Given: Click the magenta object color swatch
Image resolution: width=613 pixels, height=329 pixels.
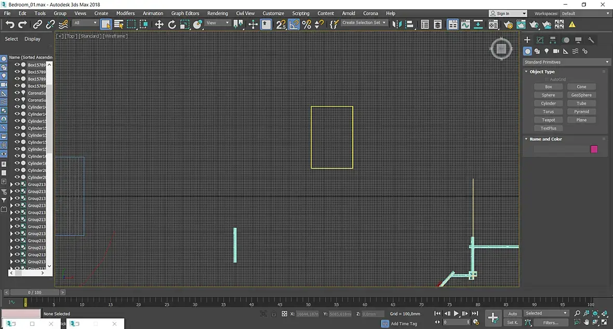Looking at the screenshot, I should 594,149.
